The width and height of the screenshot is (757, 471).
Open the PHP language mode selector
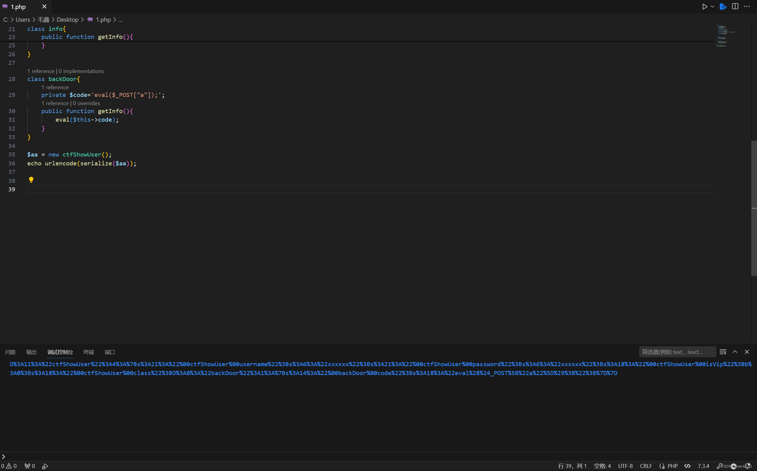pos(673,466)
